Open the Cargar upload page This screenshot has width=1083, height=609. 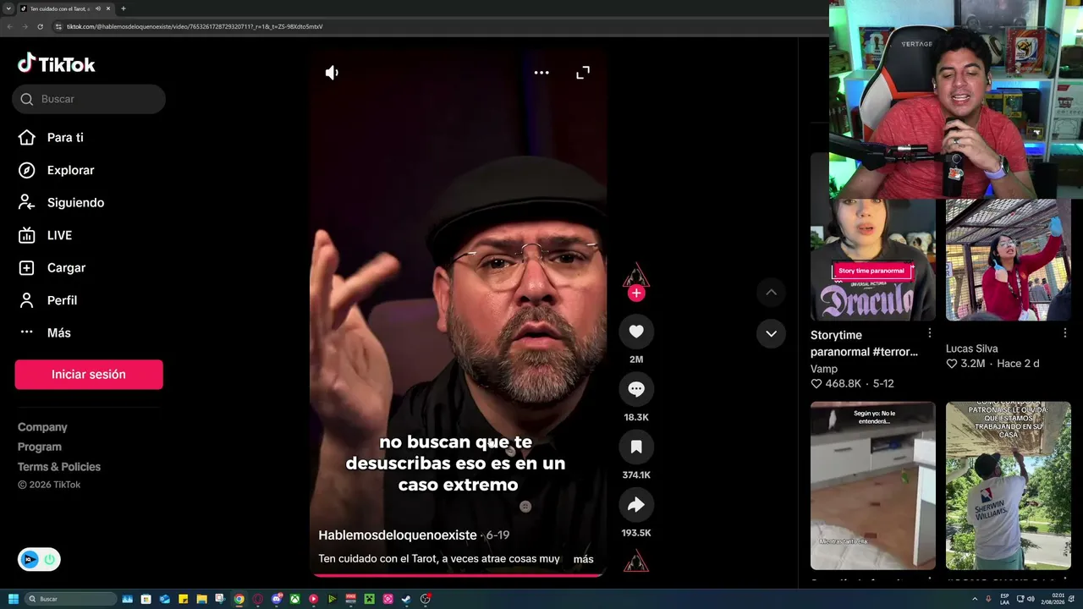tap(52, 268)
